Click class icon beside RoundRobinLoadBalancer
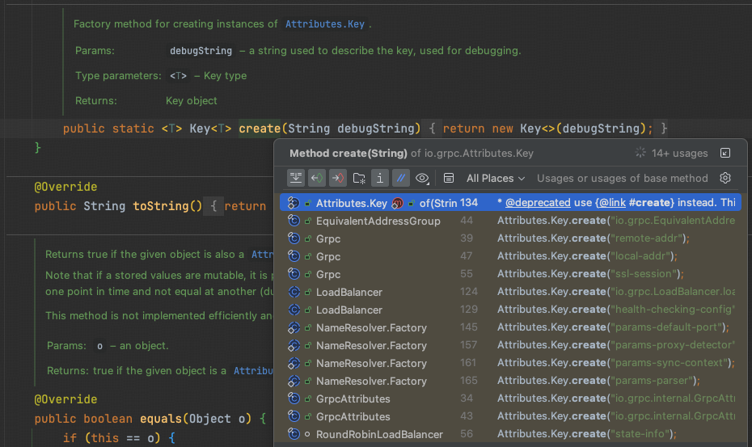This screenshot has height=447, width=752. [x=294, y=434]
